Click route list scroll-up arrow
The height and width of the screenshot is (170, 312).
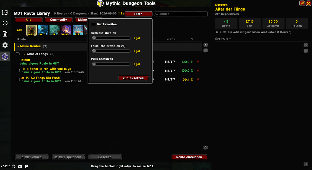click(x=206, y=45)
